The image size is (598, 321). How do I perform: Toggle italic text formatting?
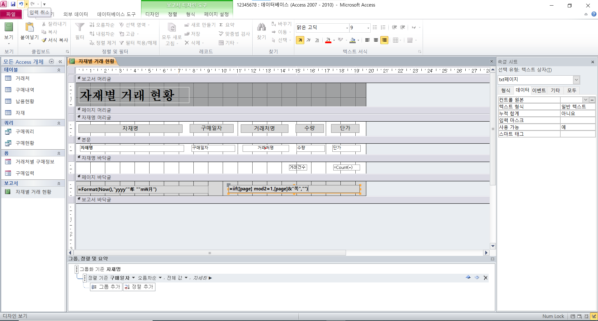tap(308, 40)
